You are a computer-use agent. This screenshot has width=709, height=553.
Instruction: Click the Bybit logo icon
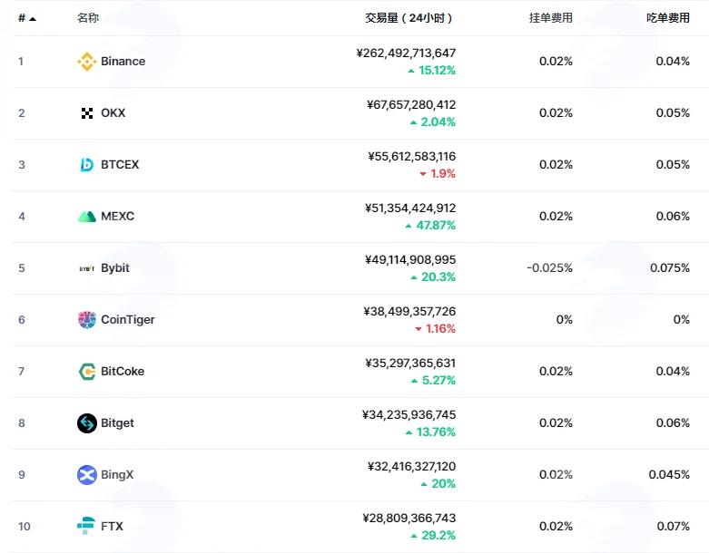(x=87, y=268)
